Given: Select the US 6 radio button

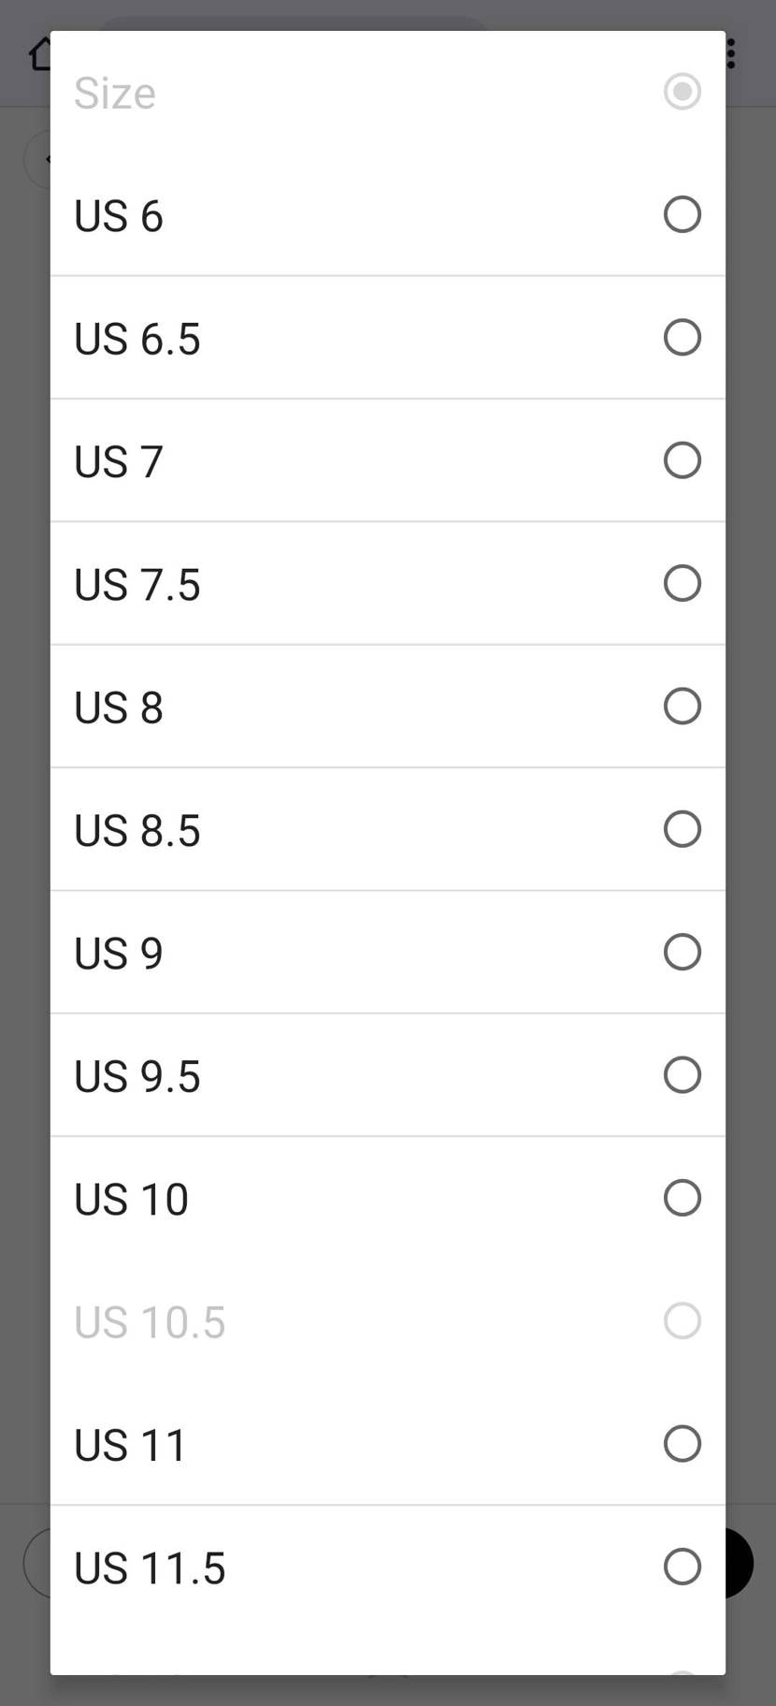Looking at the screenshot, I should [x=682, y=214].
